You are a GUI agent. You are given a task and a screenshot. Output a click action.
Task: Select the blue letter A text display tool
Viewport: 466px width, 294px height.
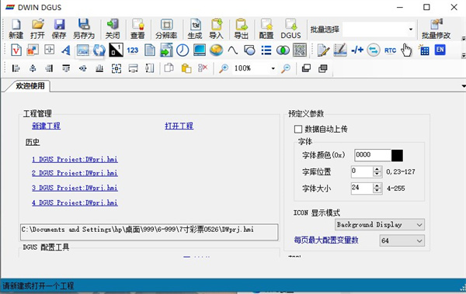click(x=66, y=50)
